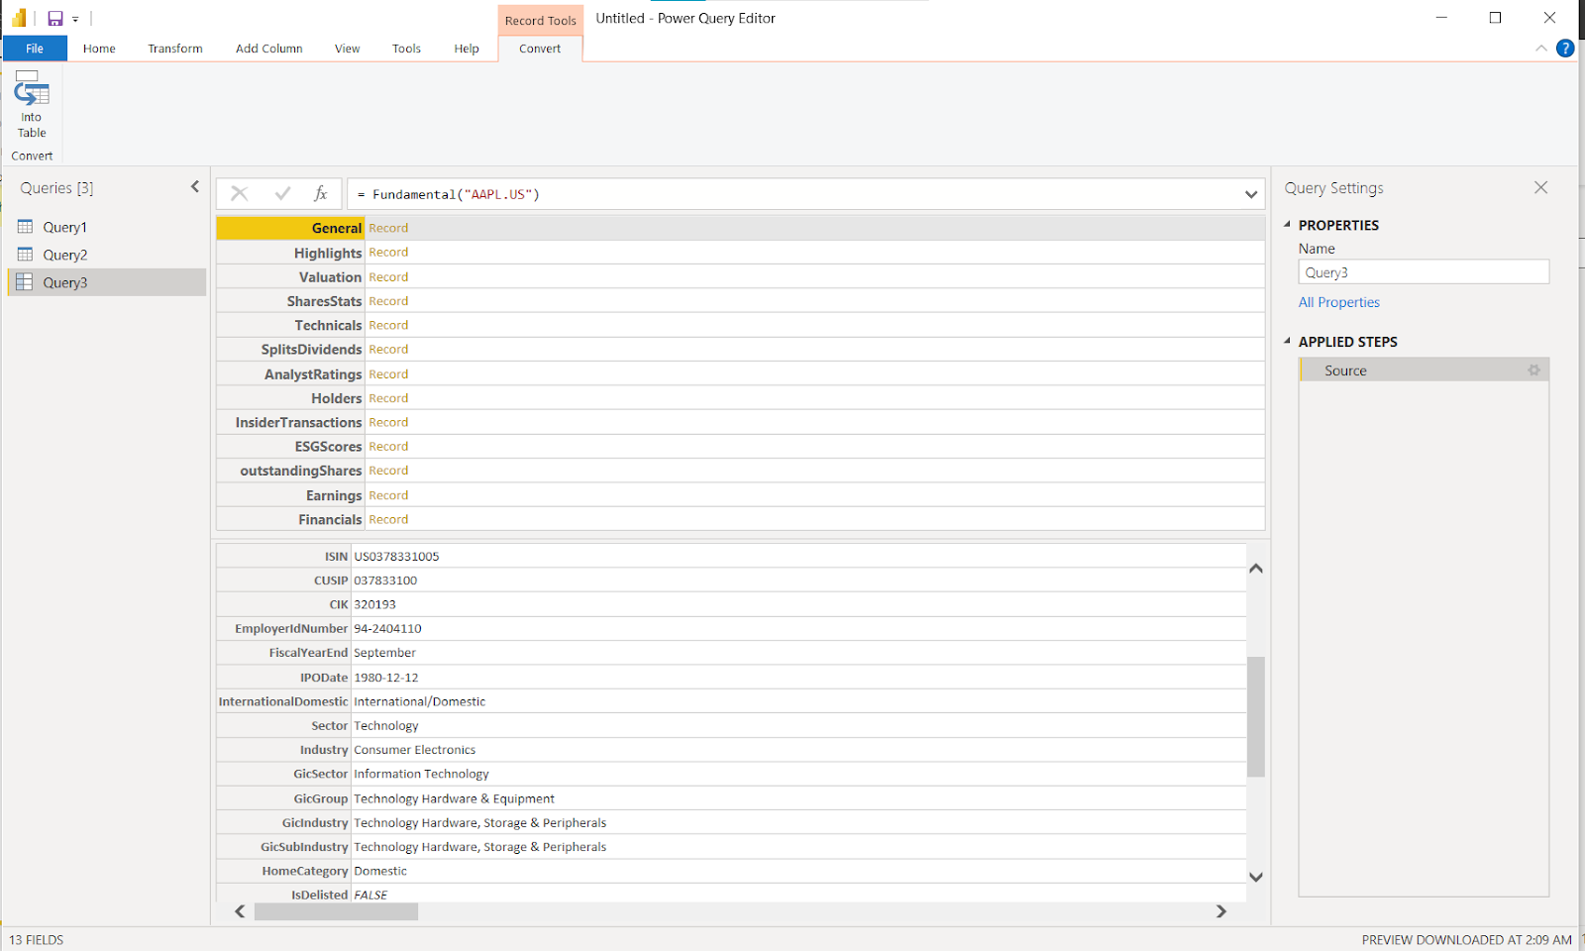
Task: Confirm formula with checkmark icon
Action: click(282, 194)
